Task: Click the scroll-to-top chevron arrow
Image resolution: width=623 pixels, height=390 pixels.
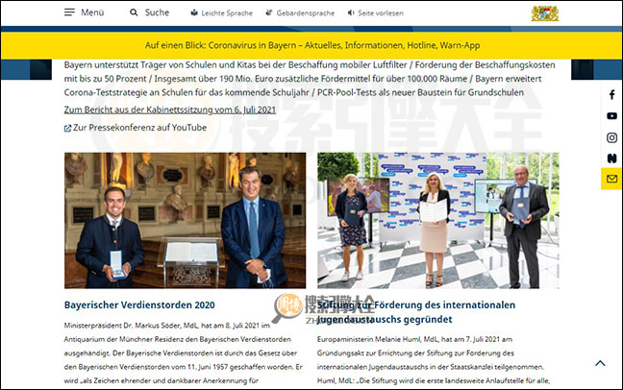Action: click(600, 363)
